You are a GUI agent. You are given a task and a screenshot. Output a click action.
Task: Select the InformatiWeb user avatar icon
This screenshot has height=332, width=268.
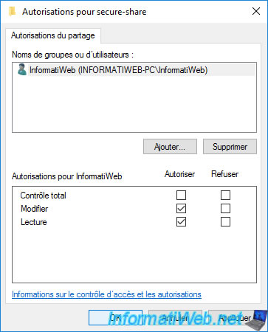click(x=22, y=69)
